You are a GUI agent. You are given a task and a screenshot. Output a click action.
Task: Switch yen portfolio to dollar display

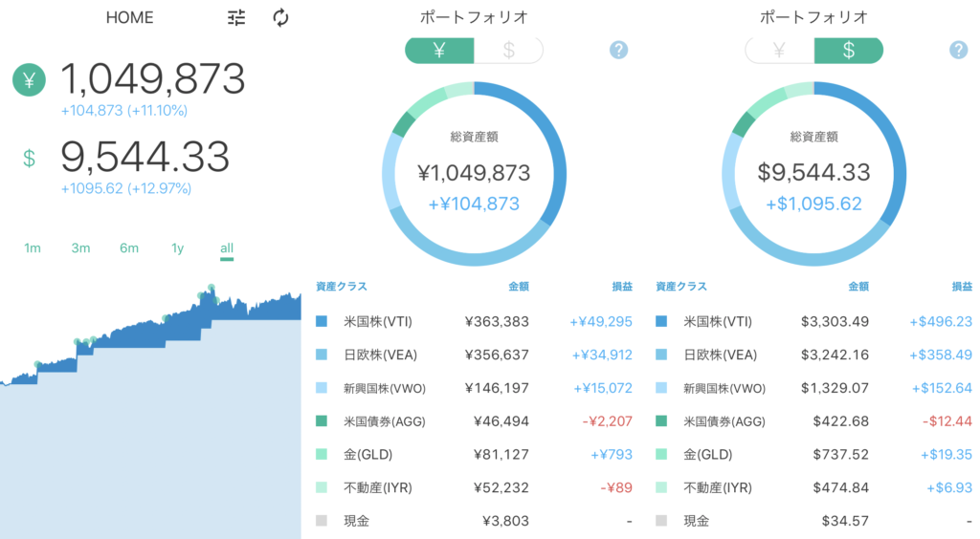[x=509, y=50]
